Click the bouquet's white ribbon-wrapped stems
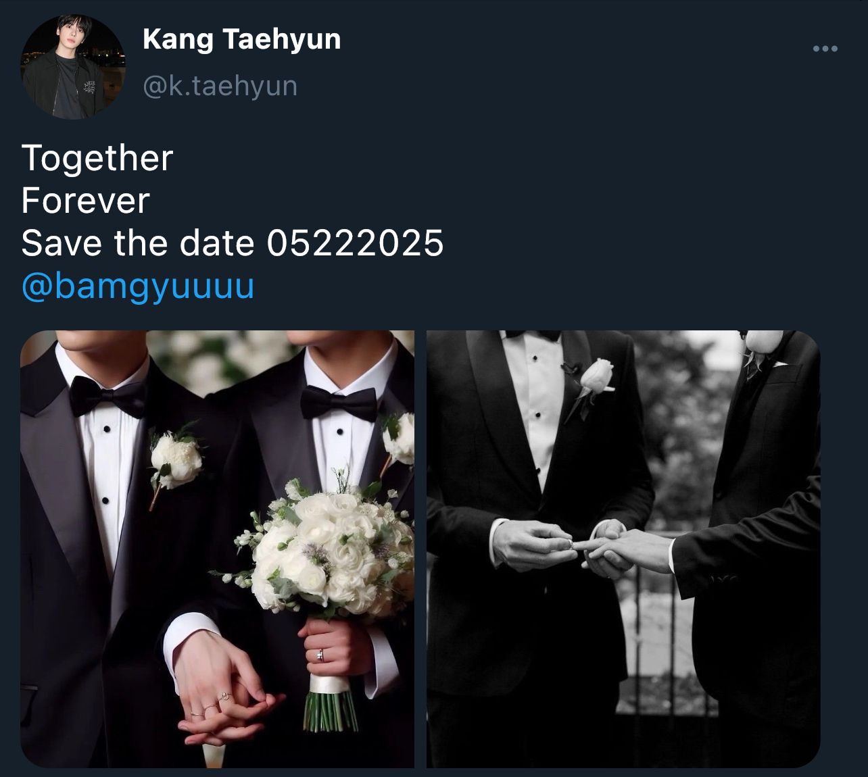 point(331,703)
